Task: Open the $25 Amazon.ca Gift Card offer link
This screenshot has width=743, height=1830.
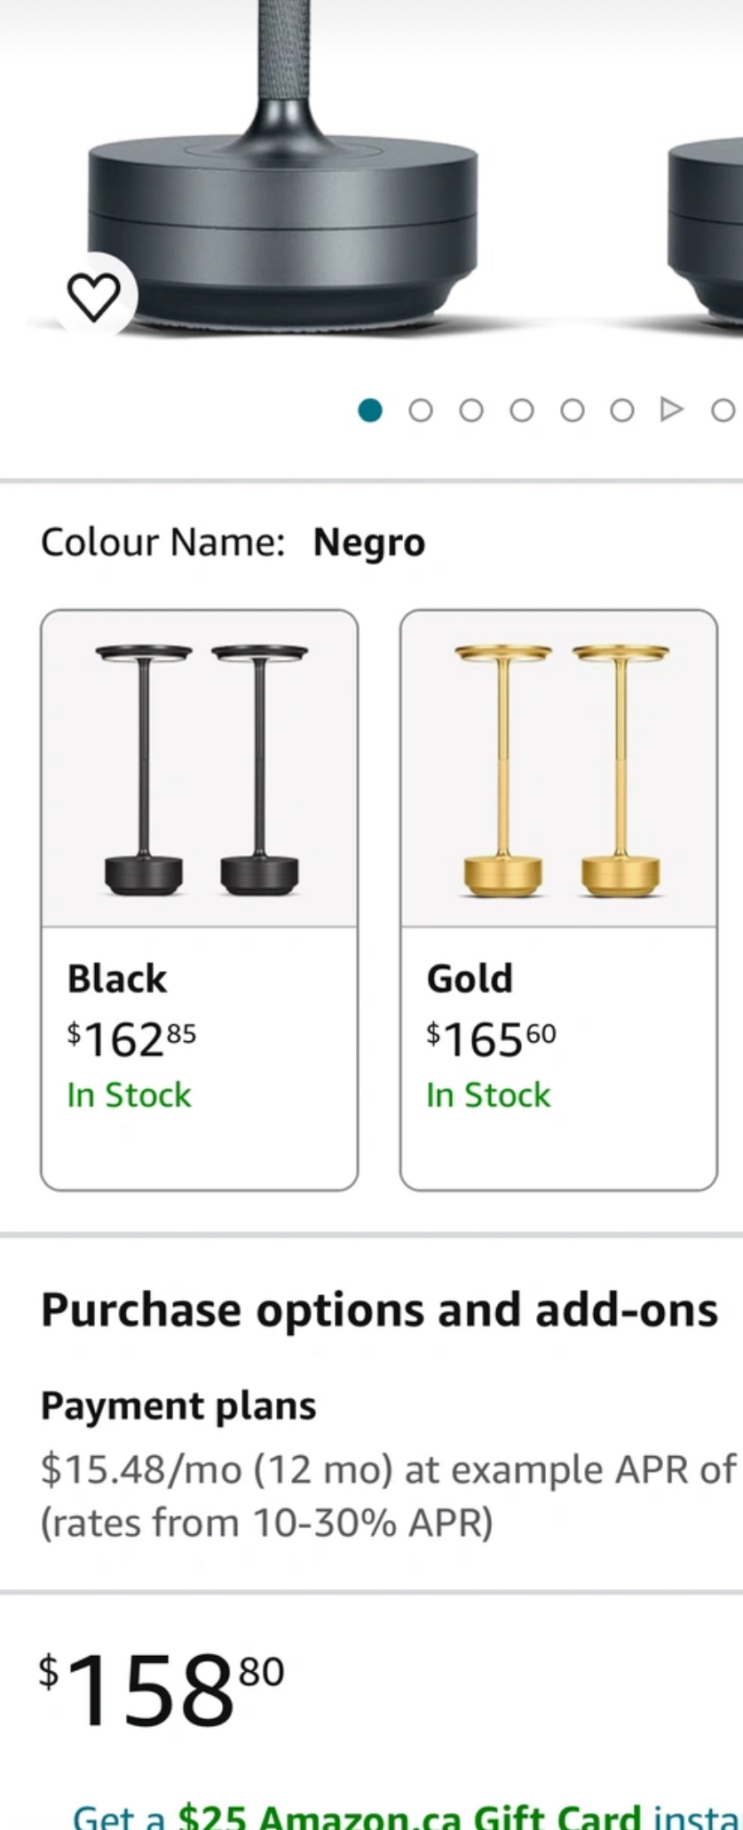Action: pos(407,1816)
